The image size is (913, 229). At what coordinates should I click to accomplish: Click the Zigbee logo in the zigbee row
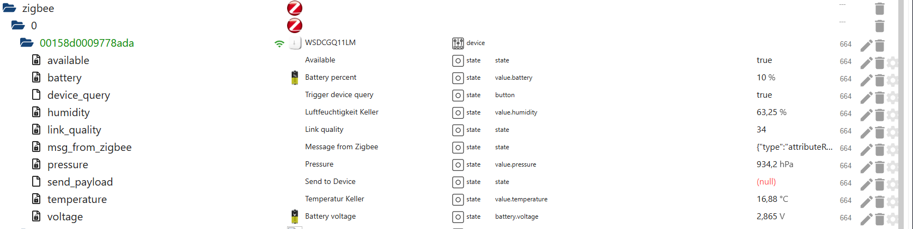[x=295, y=8]
